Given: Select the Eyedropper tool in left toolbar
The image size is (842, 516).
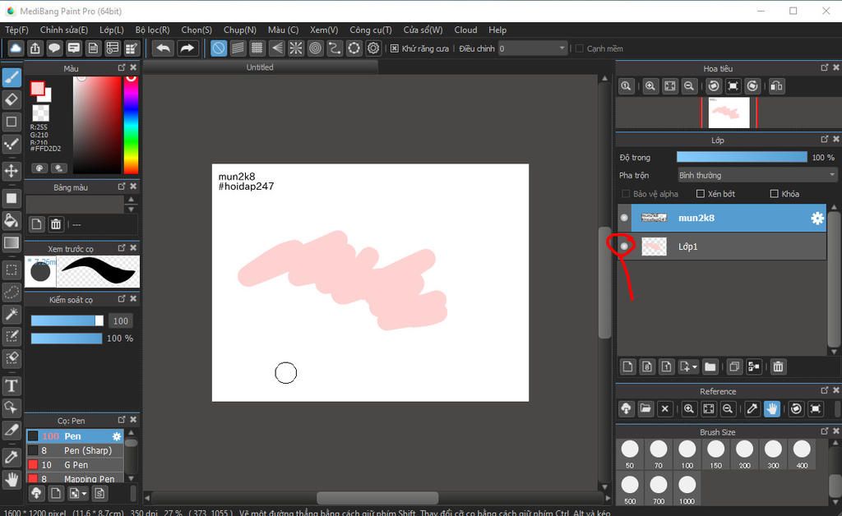Looking at the screenshot, I should (x=12, y=458).
